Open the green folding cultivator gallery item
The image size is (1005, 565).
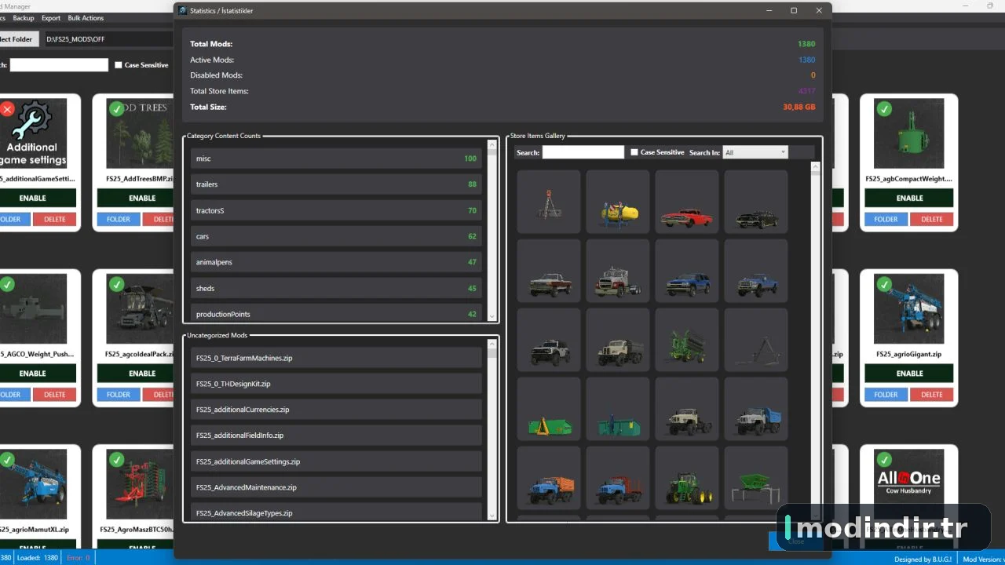point(687,340)
